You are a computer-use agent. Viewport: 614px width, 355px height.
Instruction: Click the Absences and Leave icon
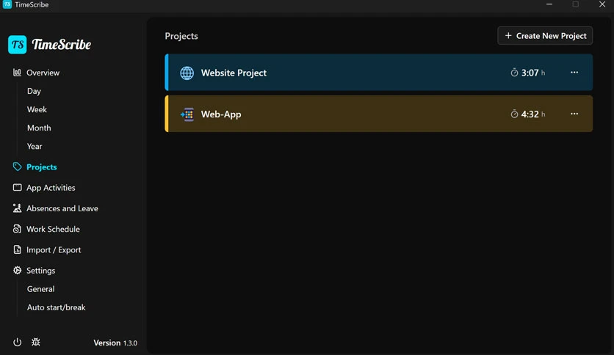[17, 208]
